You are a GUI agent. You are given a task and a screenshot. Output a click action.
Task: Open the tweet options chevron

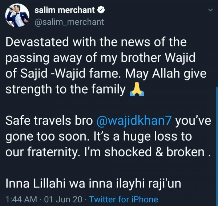point(211,10)
